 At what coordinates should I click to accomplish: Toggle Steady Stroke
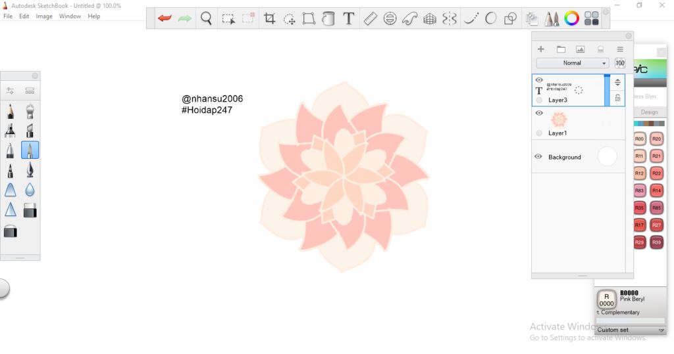pyautogui.click(x=471, y=18)
